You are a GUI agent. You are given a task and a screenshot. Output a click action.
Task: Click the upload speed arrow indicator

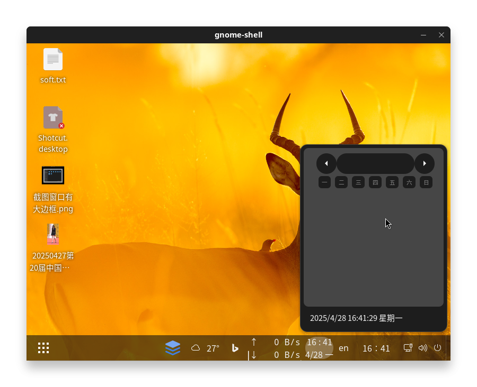point(254,342)
